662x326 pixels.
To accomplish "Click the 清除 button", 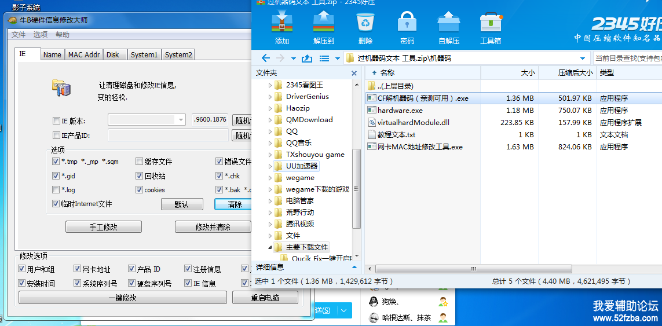I will tap(233, 204).
